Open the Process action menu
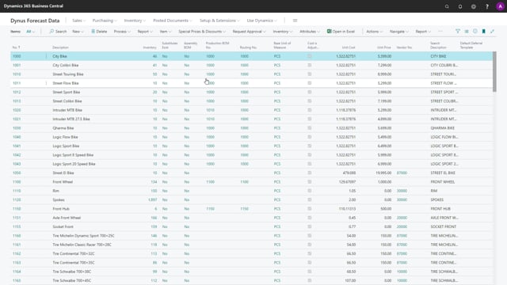The image size is (507, 285). tap(122, 32)
